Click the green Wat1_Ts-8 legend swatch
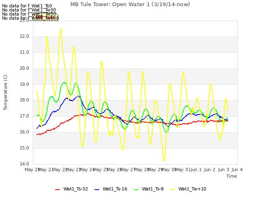 [136, 190]
